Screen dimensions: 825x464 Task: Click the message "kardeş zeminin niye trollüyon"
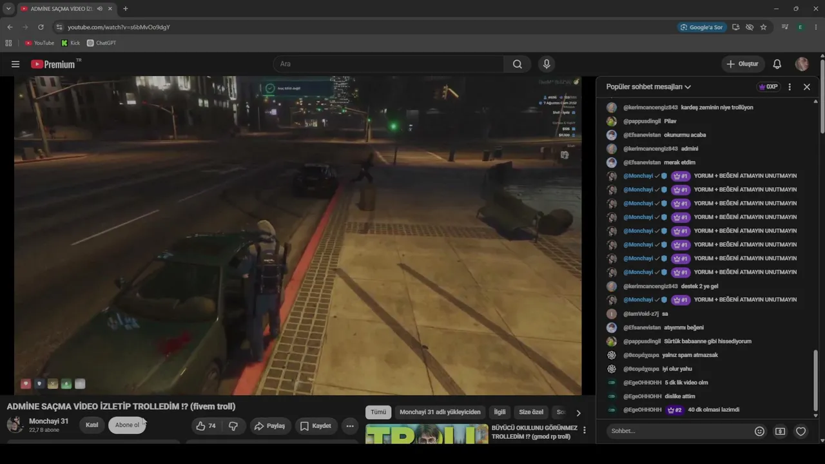point(717,108)
